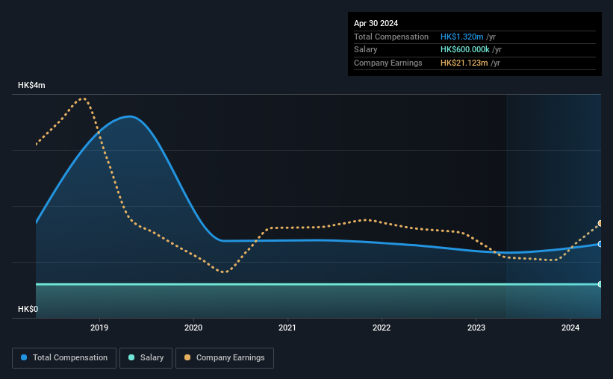Click the 2021 x-axis label
Image resolution: width=613 pixels, height=379 pixels.
click(x=287, y=328)
